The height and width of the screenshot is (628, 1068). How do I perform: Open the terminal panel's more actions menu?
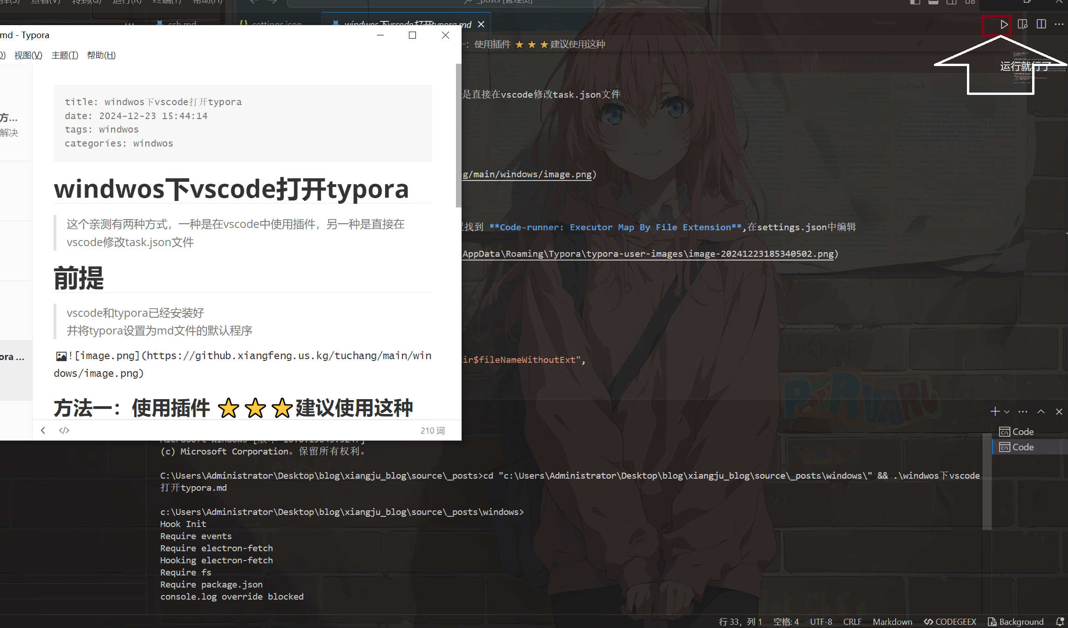click(x=1023, y=411)
